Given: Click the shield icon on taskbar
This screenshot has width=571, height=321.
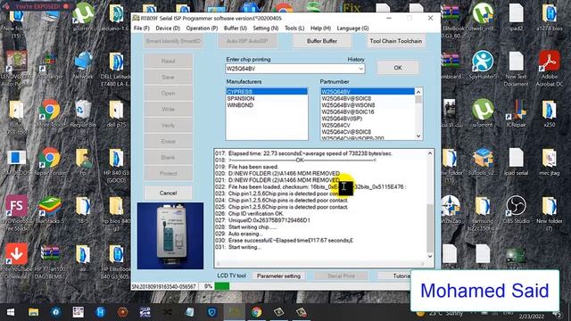Looking at the screenshot, I should [x=212, y=312].
